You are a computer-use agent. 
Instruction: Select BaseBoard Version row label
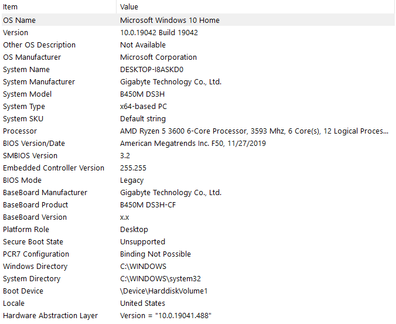[x=35, y=217]
